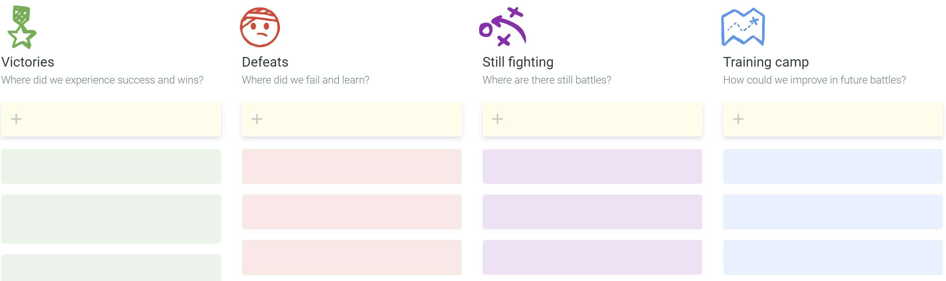Image resolution: width=946 pixels, height=281 pixels.
Task: Click 'How could we improve in future battles?' text
Action: 814,80
